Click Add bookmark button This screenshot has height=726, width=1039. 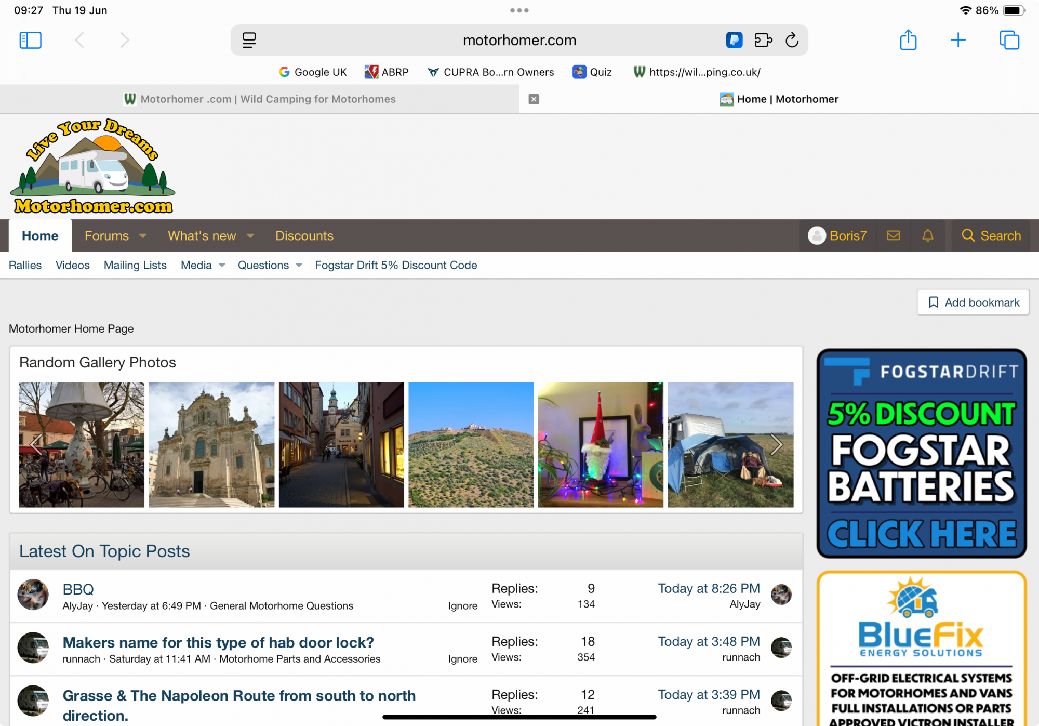[973, 302]
